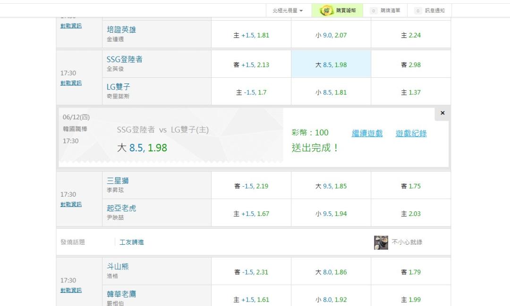
Task: Pick 起亞老虎 home moneyline 2.03
Action: tap(410, 214)
